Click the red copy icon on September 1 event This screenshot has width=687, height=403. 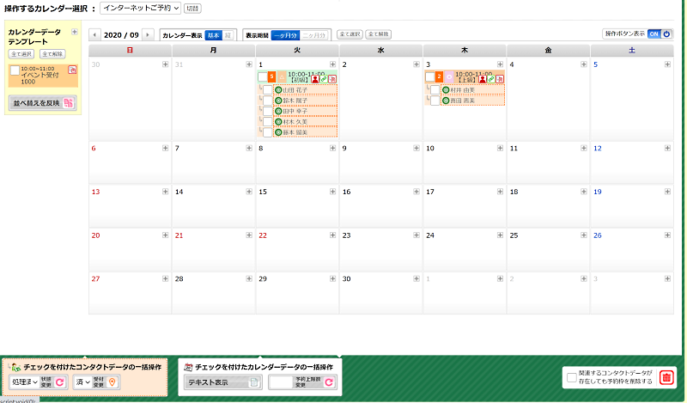332,79
